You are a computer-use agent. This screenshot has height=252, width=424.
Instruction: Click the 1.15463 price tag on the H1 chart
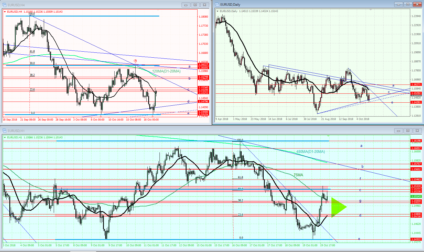[416, 180]
